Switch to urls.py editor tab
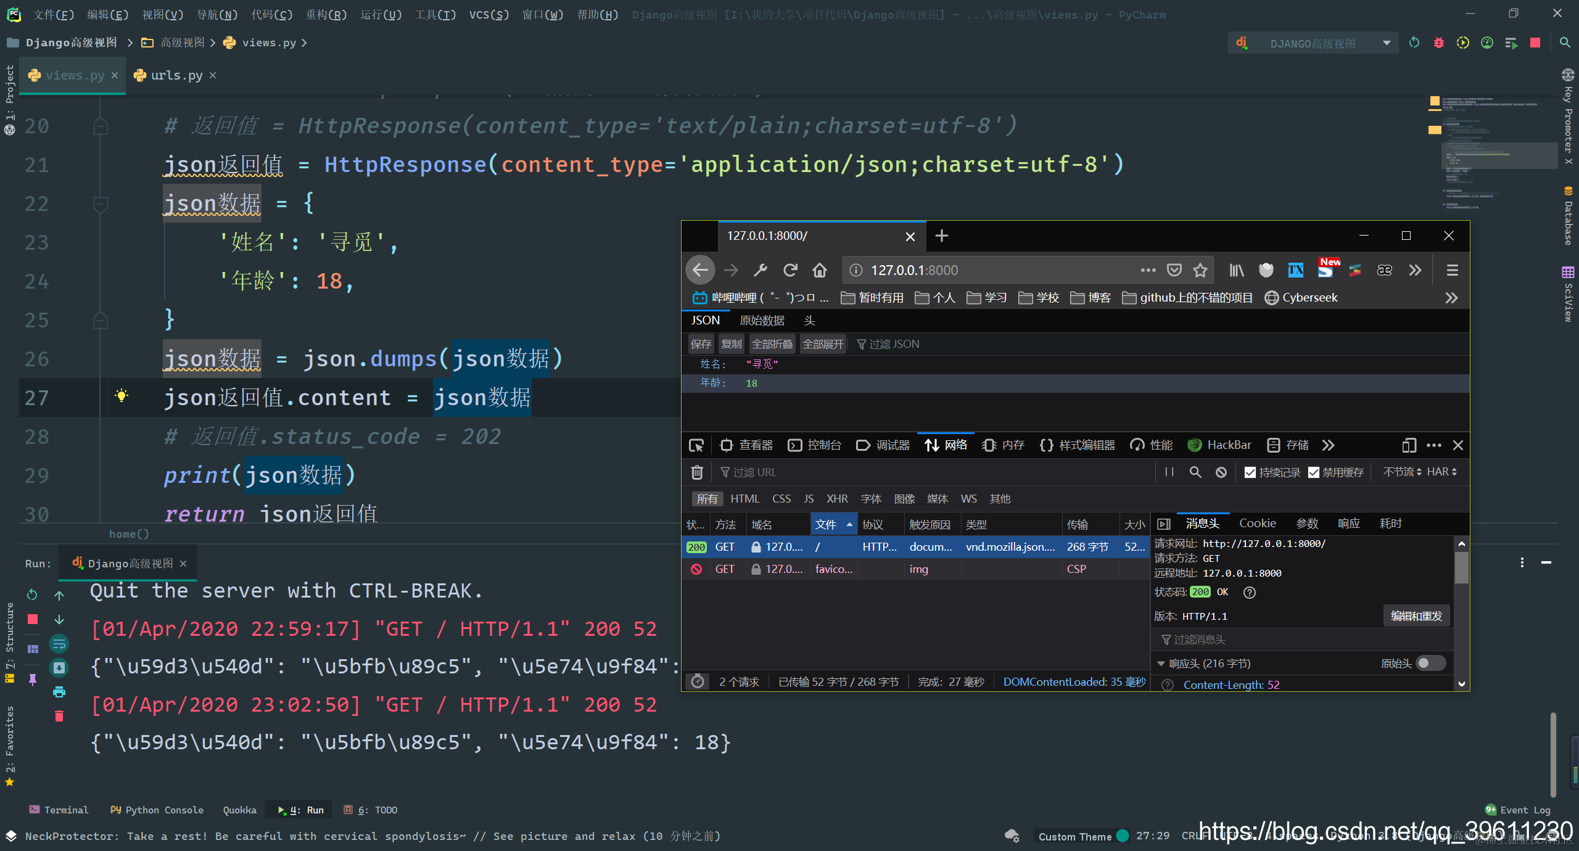1579x851 pixels. [x=176, y=75]
